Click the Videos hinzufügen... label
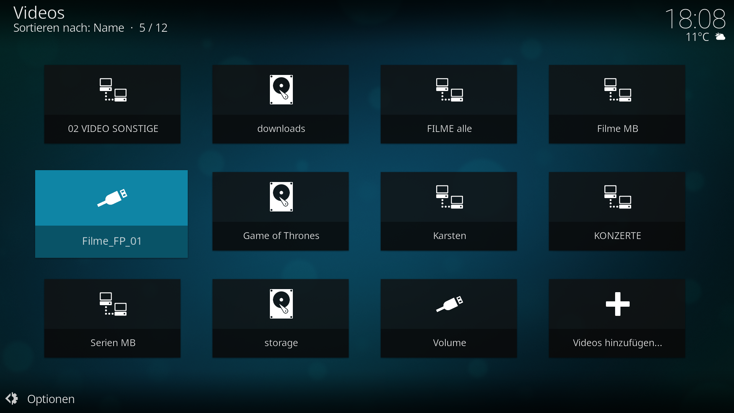The image size is (734, 413). point(617,343)
